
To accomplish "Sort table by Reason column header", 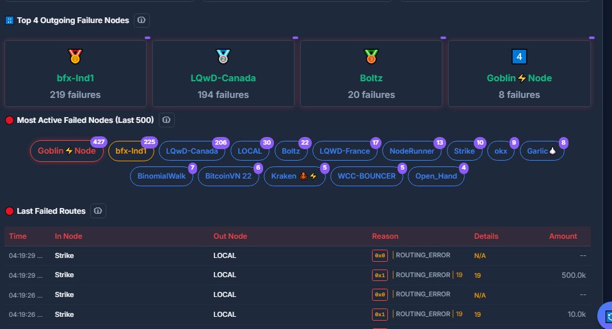I will pos(385,236).
